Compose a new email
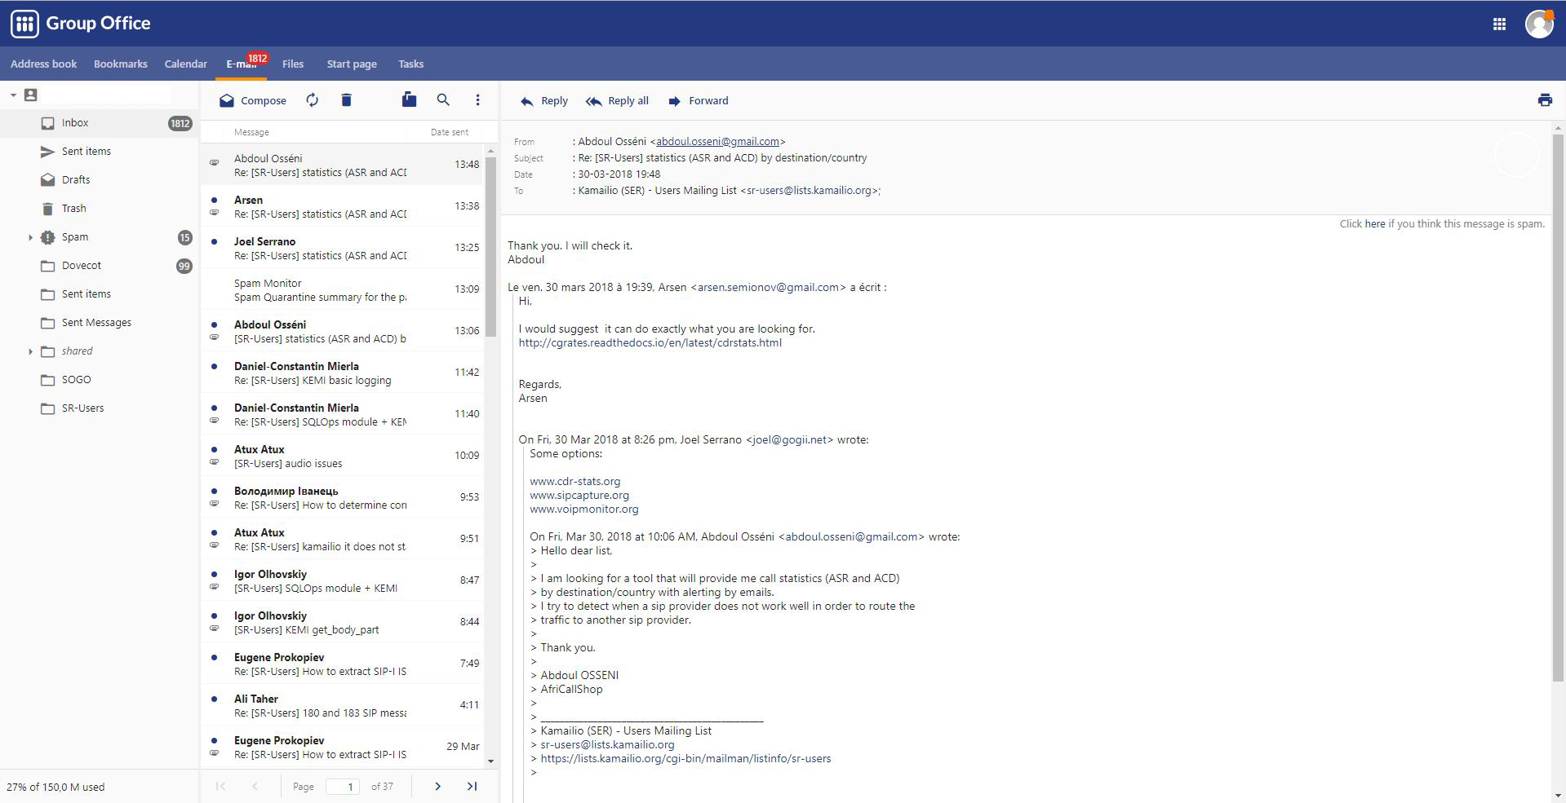1566x803 pixels. pos(252,100)
